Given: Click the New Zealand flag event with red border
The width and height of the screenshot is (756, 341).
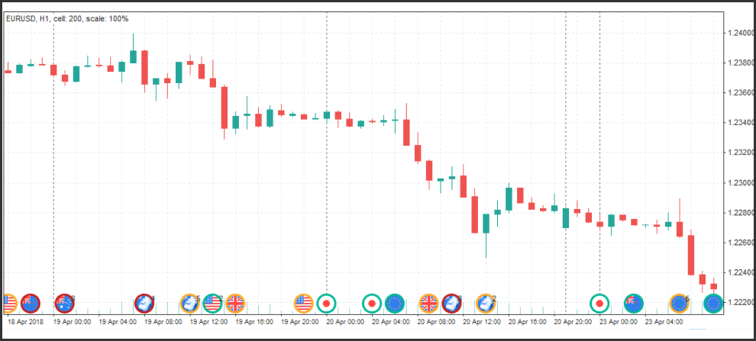Looking at the screenshot, I should point(31,304).
